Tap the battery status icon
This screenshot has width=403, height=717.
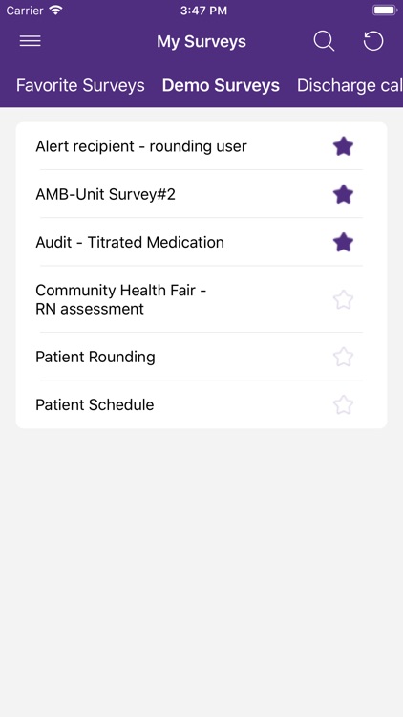point(385,11)
